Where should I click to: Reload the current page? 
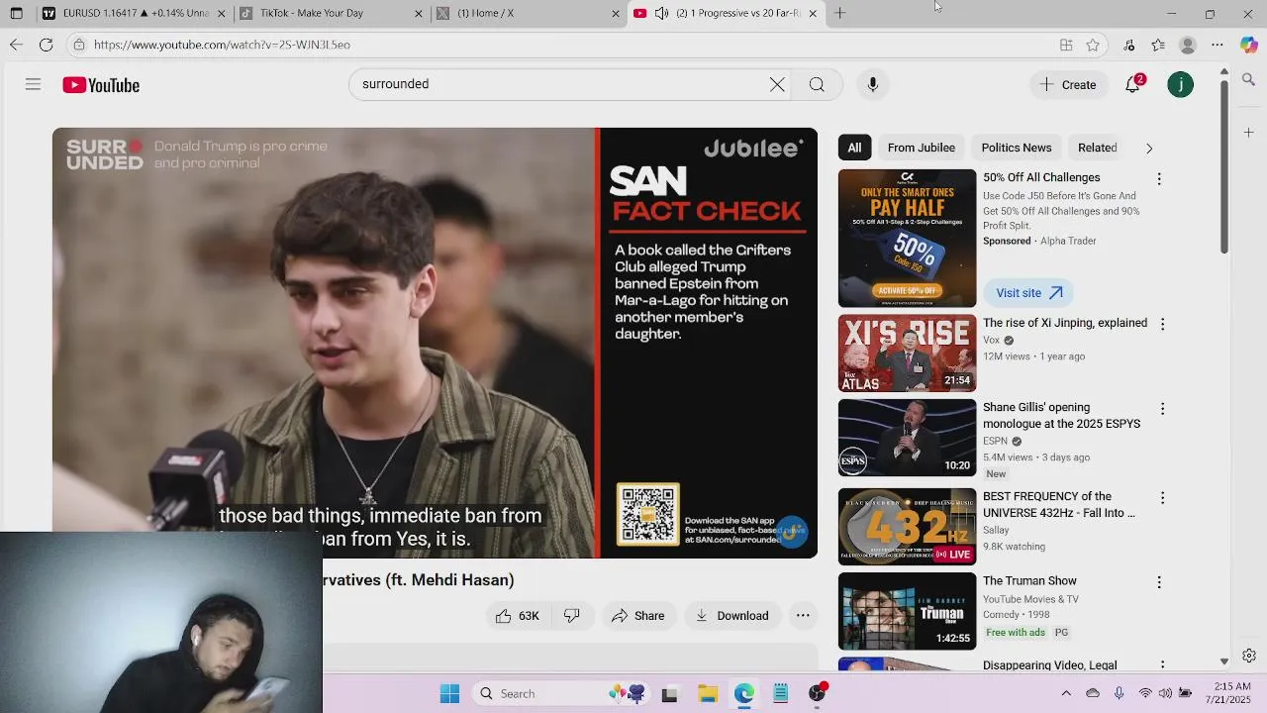click(x=46, y=45)
